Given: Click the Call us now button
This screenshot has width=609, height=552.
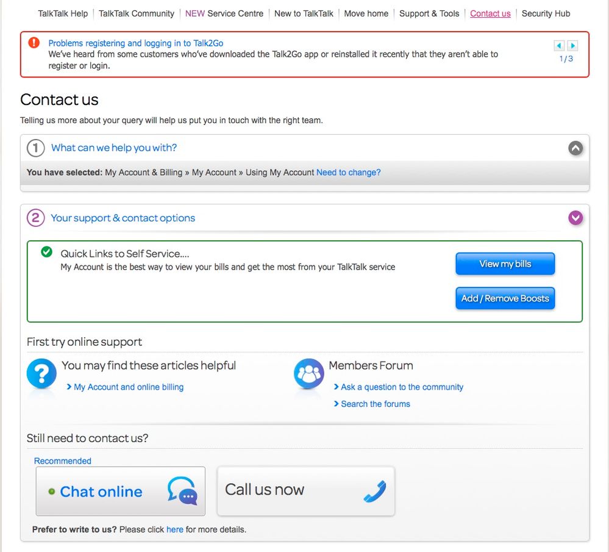Looking at the screenshot, I should click(x=305, y=492).
